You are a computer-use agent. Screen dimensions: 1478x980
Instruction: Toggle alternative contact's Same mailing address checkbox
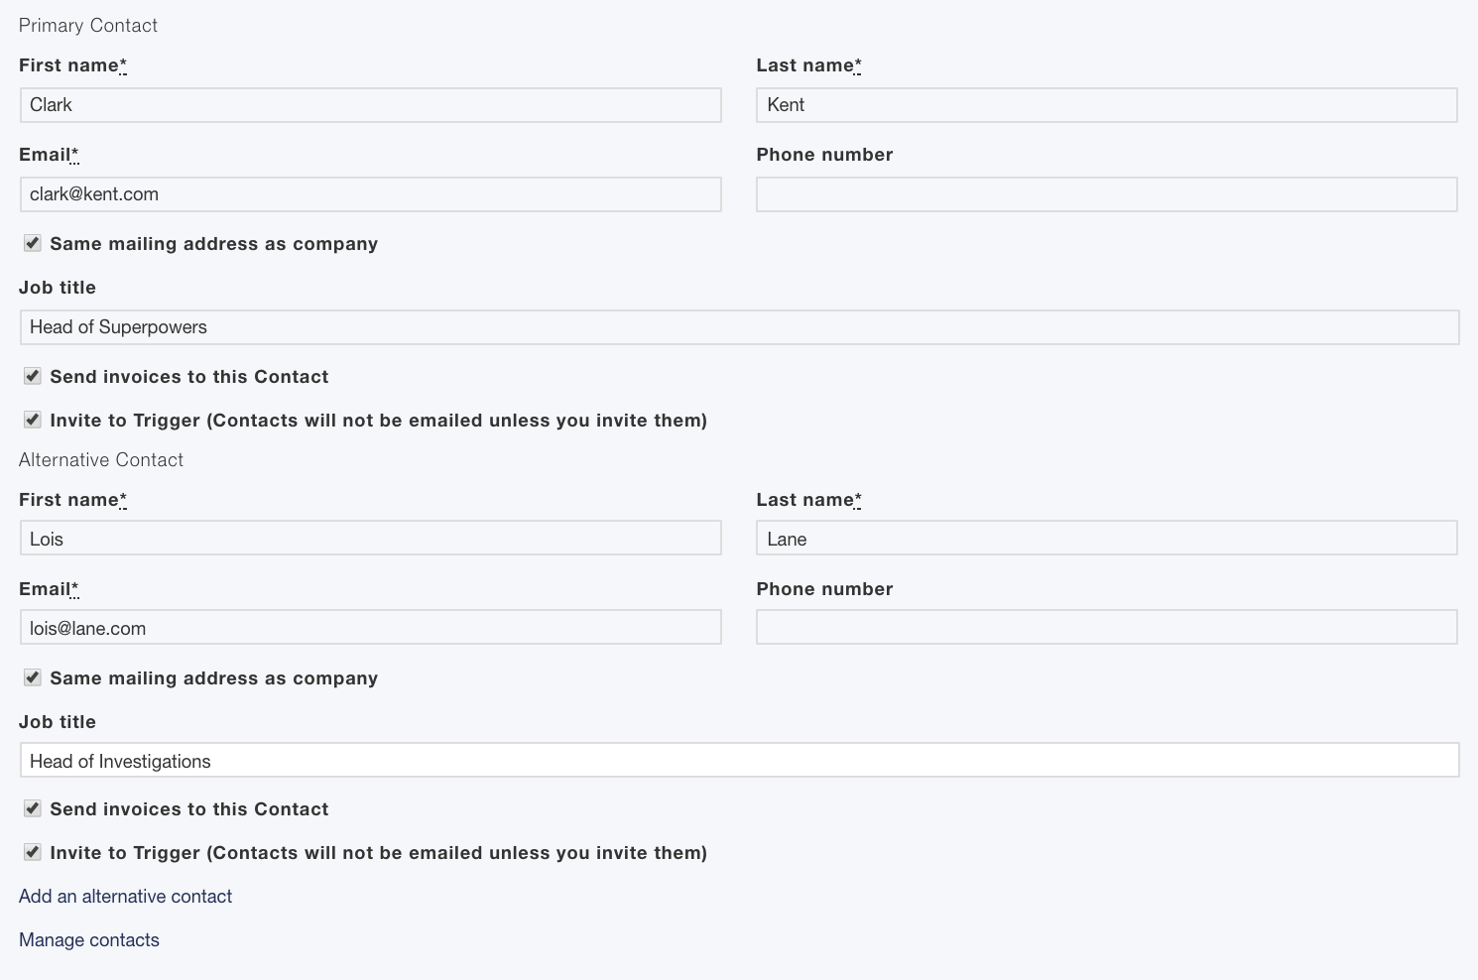(x=33, y=677)
